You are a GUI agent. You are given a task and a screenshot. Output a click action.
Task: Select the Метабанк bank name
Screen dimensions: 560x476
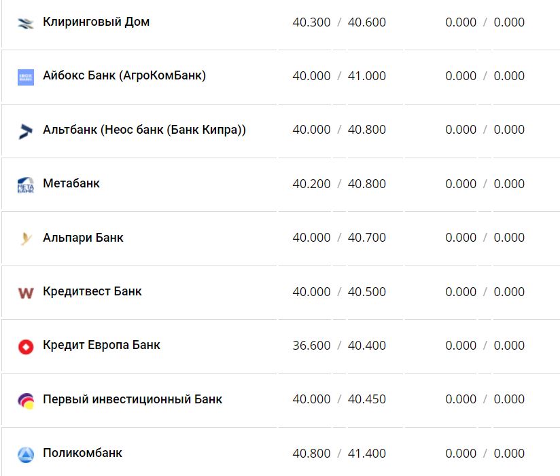pyautogui.click(x=71, y=183)
